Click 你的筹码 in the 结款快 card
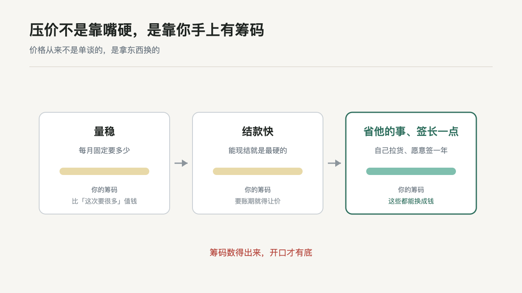Screen dimensions: 522x293 258,190
